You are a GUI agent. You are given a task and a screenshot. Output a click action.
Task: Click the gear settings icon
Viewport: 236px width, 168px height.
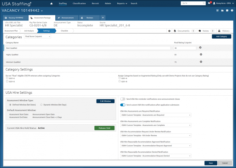pyautogui.click(x=169, y=31)
